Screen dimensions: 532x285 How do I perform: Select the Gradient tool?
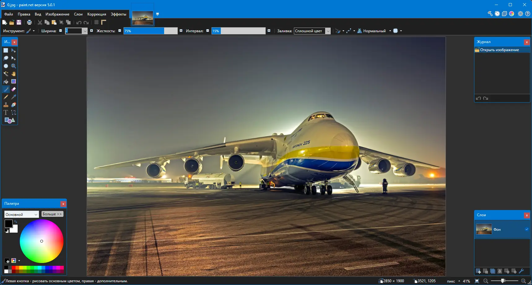click(x=14, y=81)
